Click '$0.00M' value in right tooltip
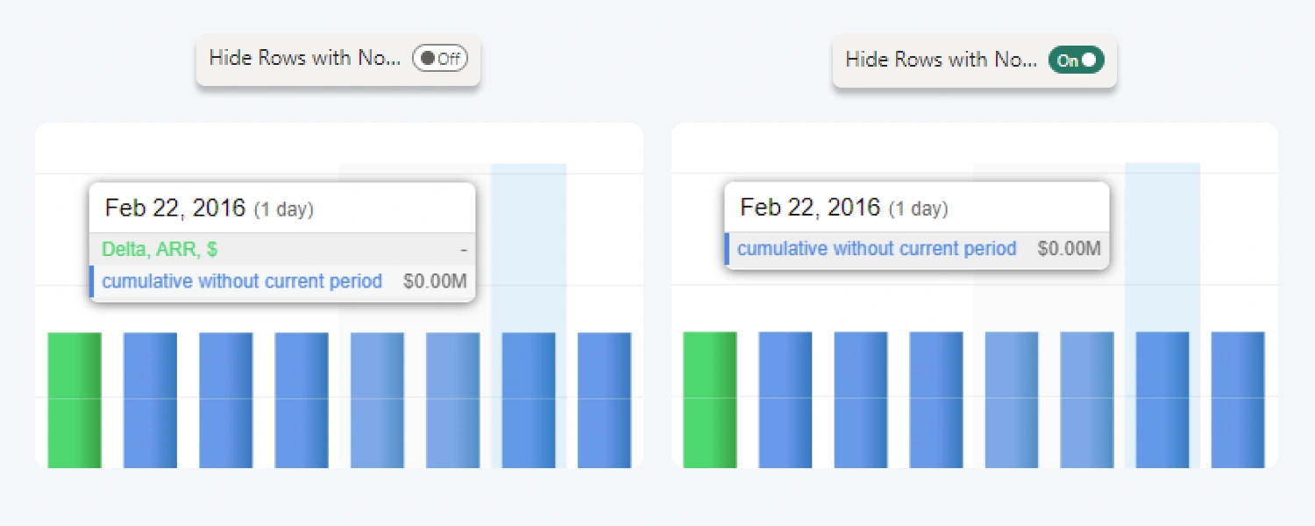This screenshot has height=526, width=1315. (1070, 249)
